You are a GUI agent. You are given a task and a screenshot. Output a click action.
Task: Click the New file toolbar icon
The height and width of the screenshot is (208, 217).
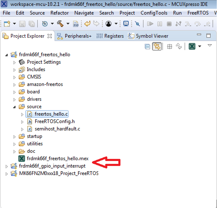[7, 24]
